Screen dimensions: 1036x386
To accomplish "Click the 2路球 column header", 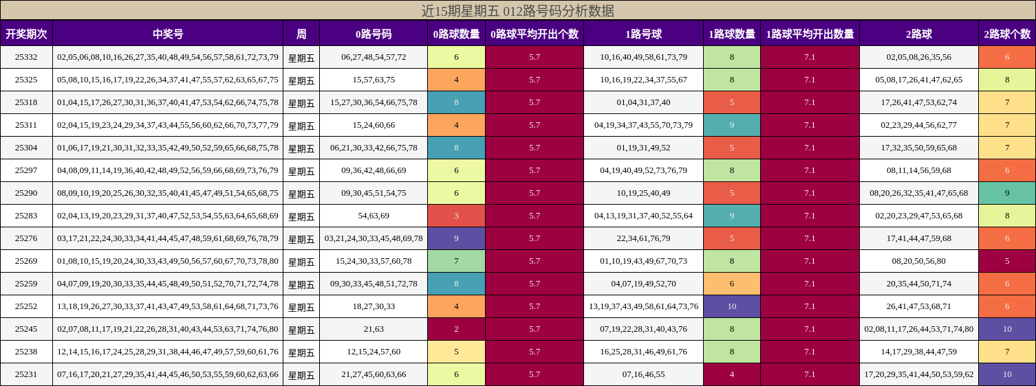I will (x=919, y=34).
